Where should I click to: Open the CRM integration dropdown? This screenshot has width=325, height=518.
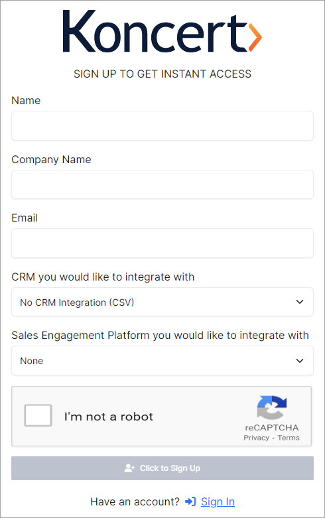162,302
